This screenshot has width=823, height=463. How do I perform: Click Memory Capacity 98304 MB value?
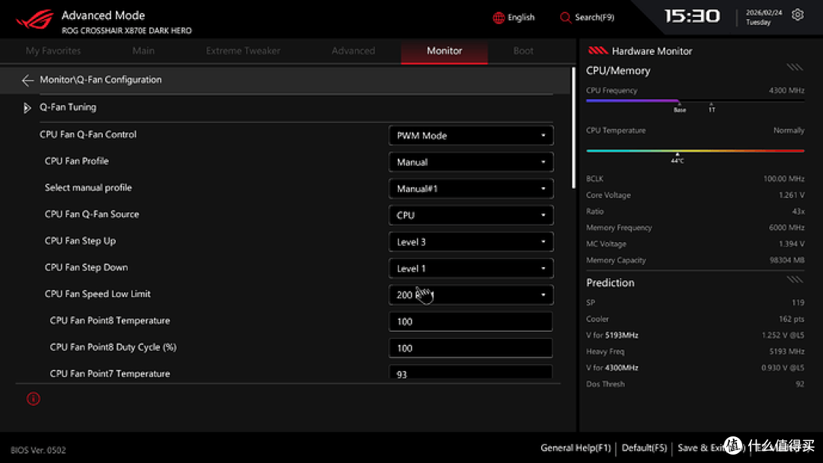click(788, 260)
